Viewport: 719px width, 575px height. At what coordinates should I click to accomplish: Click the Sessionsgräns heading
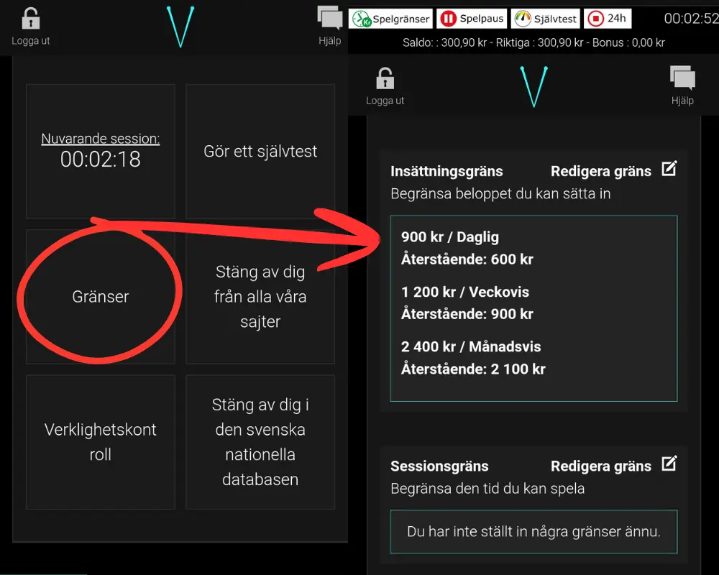pyautogui.click(x=439, y=466)
